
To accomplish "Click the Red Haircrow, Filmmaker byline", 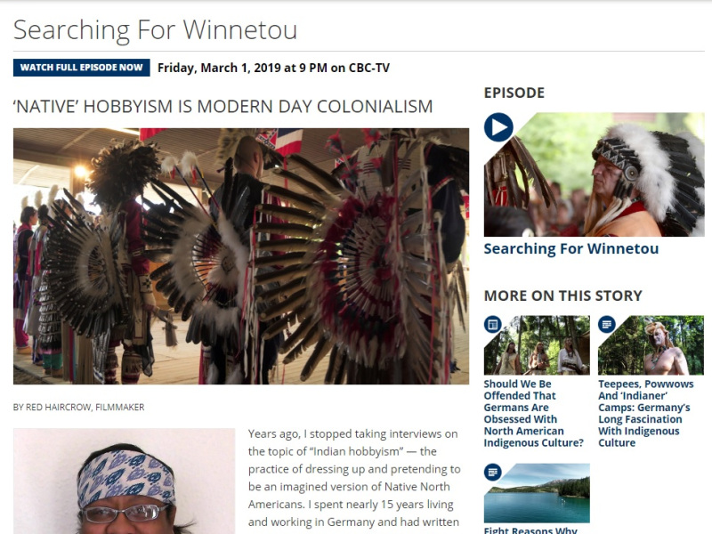I will 78,408.
